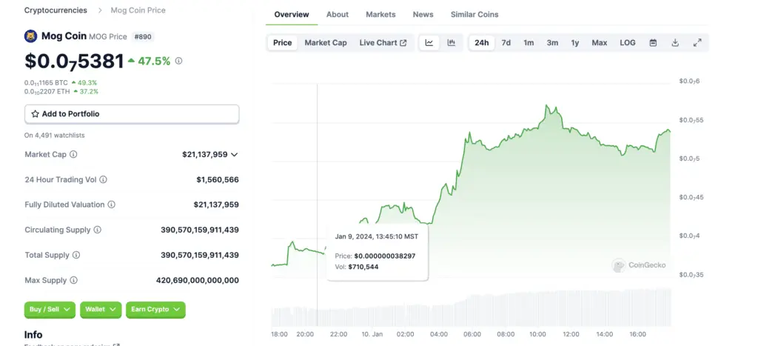Switch to line chart view icon
758x346 pixels.
point(429,42)
